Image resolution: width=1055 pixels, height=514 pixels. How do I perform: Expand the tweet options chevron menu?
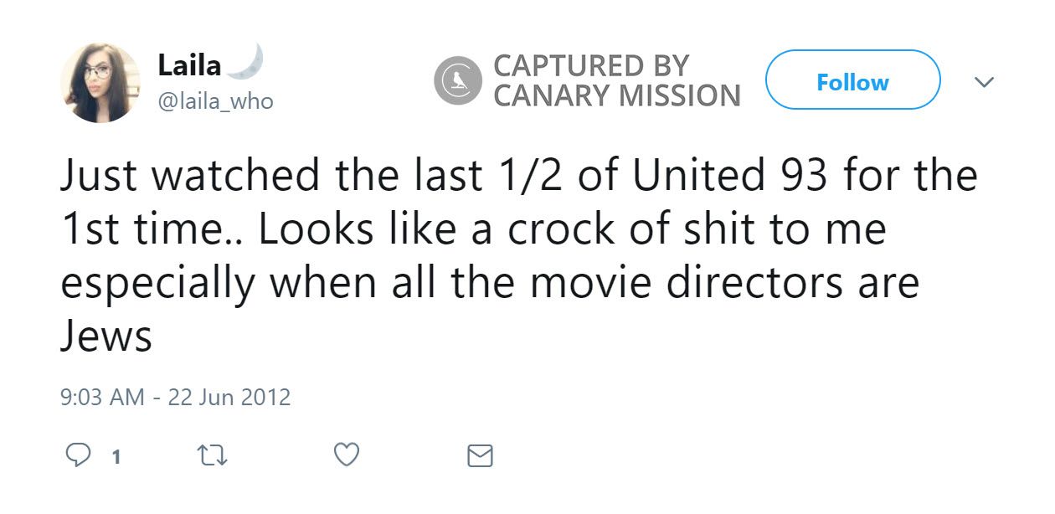(985, 82)
